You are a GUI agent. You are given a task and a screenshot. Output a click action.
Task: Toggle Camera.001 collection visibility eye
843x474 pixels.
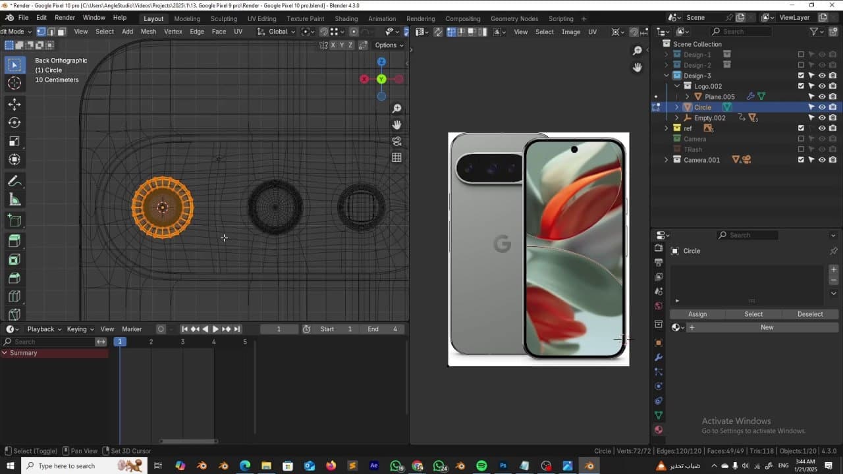point(822,160)
